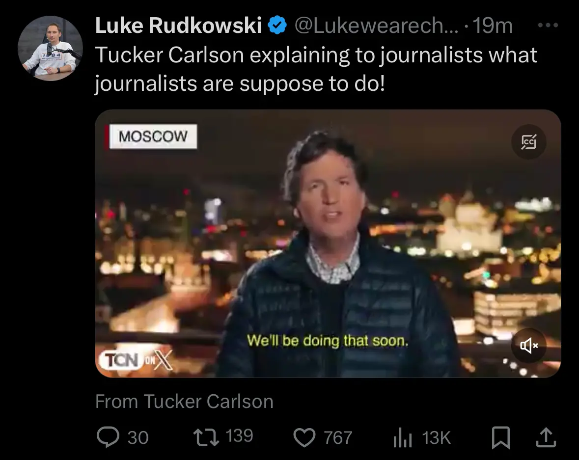Open the three-dot more options menu
Image resolution: width=579 pixels, height=460 pixels.
(x=548, y=26)
